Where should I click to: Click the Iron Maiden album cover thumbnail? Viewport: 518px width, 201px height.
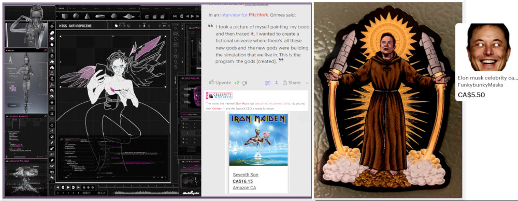258,140
